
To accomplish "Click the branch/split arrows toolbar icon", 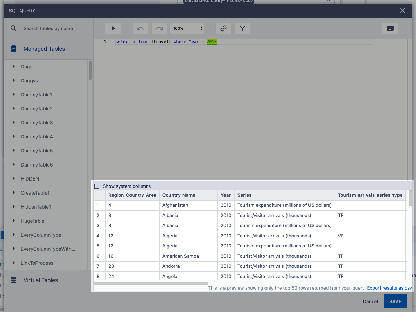I will coord(242,28).
